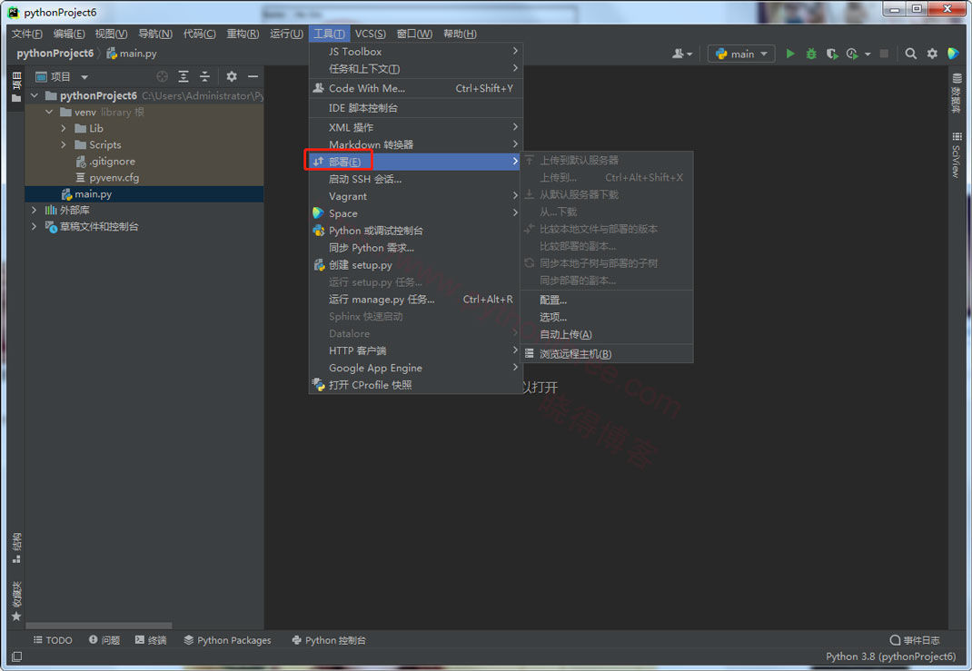Open the 代码(C) menu
972x671 pixels.
tap(200, 34)
